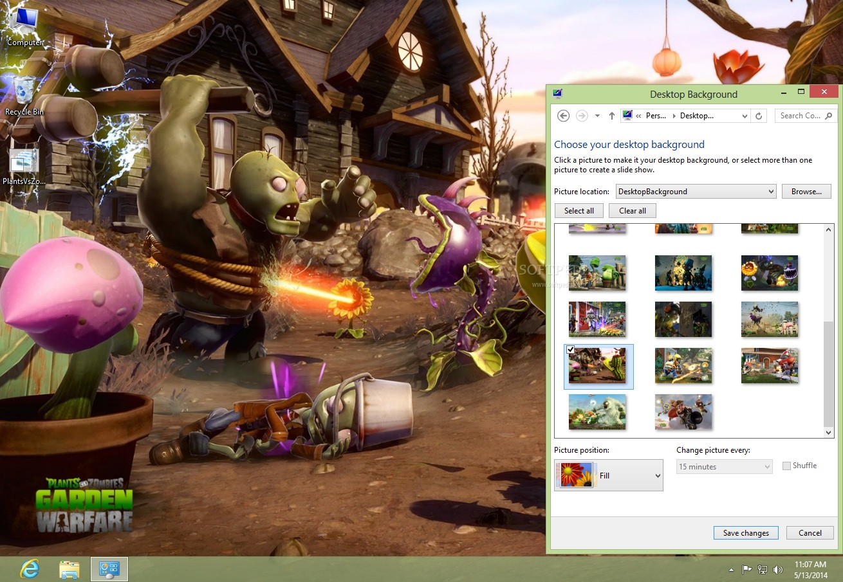843x582 pixels.
Task: Uncheck the selected wallpaper's checkbox
Action: (x=570, y=350)
